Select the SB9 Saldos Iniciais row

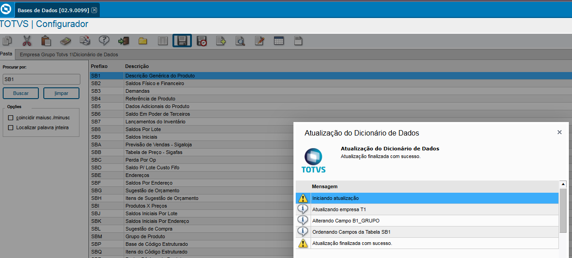coord(191,137)
